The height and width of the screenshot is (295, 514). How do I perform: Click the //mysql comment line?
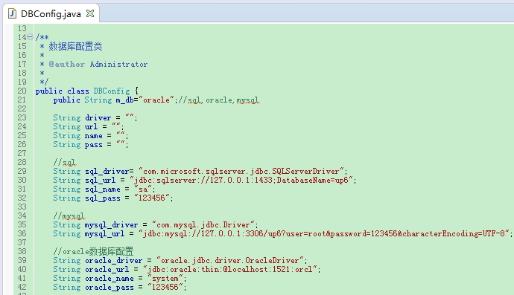click(69, 215)
